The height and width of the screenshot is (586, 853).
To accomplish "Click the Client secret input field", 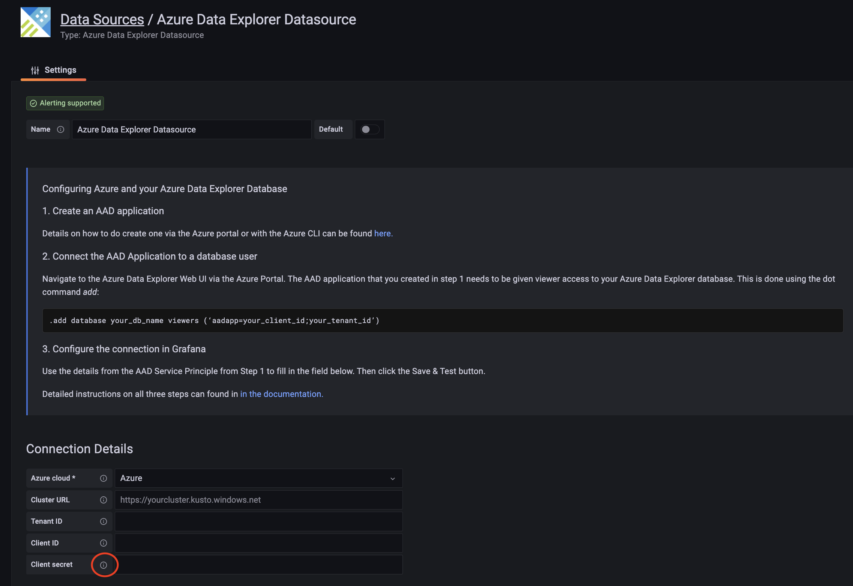I will click(x=258, y=564).
